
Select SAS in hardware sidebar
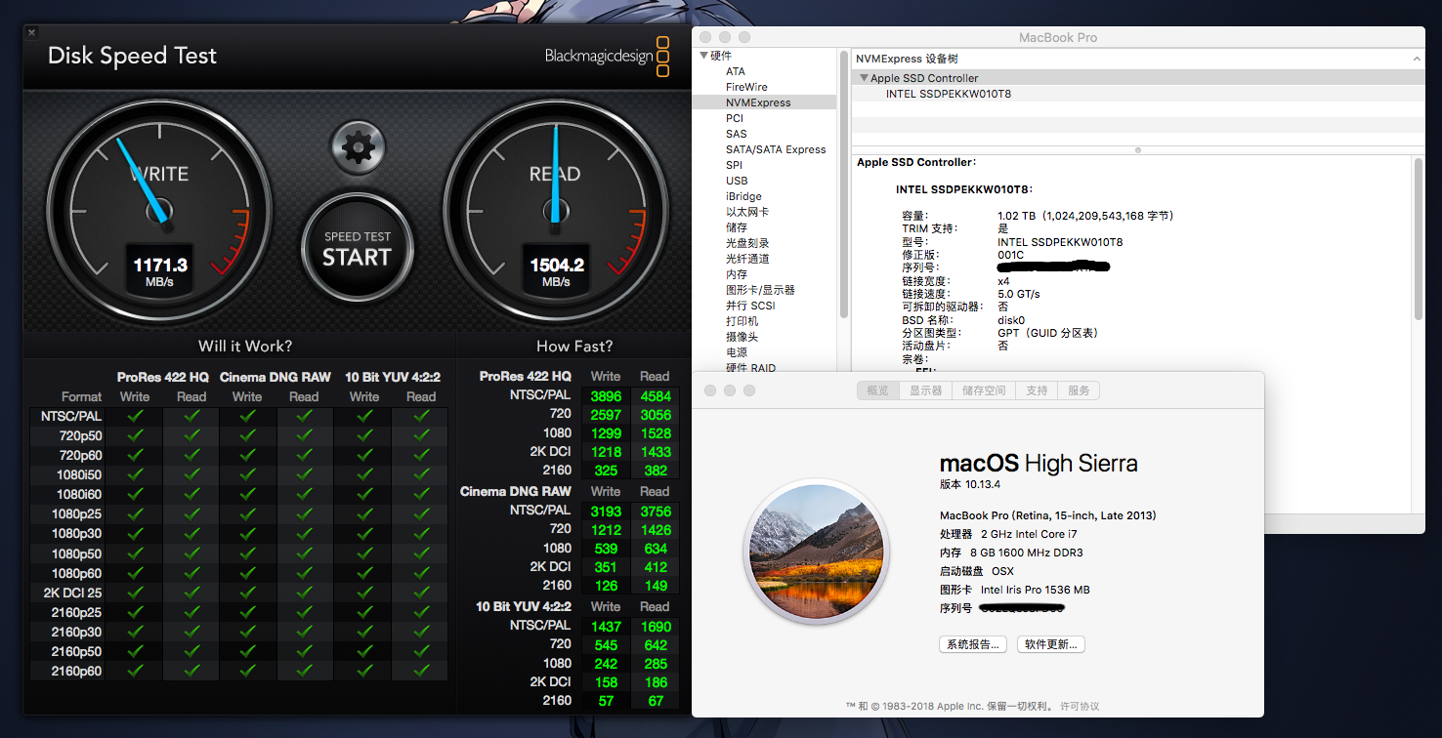[737, 134]
